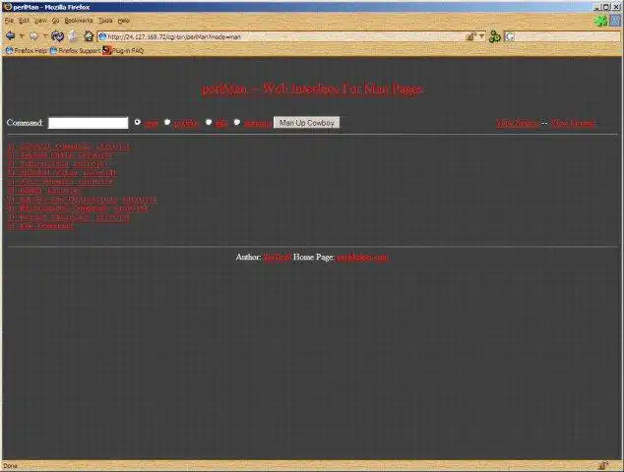This screenshot has width=624, height=472.
Task: Open section 8) Maintenance Commands link
Action: point(78,207)
